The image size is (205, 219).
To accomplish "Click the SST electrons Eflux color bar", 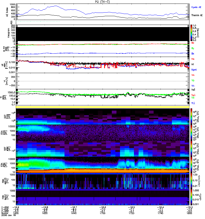I will tap(191, 149).
